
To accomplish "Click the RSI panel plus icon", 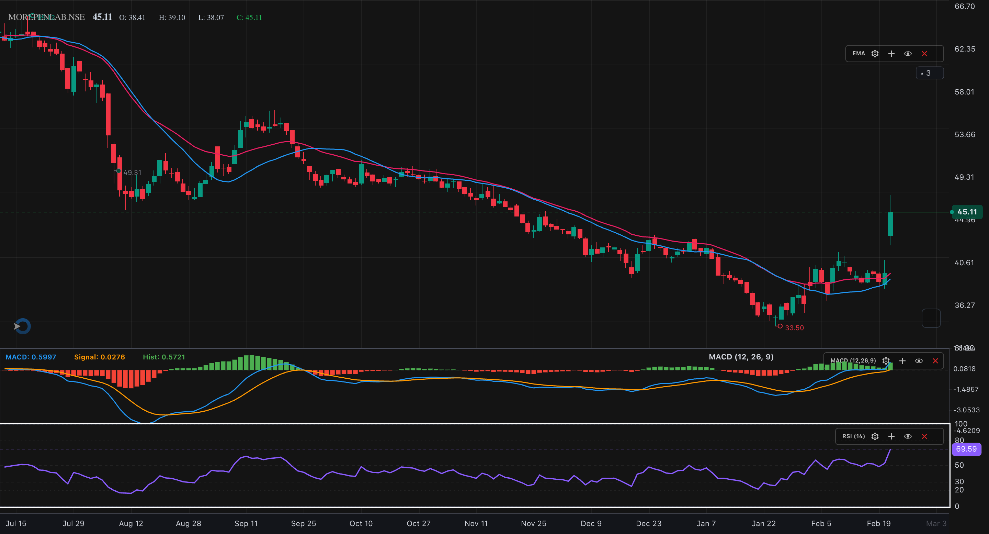I will click(x=891, y=436).
